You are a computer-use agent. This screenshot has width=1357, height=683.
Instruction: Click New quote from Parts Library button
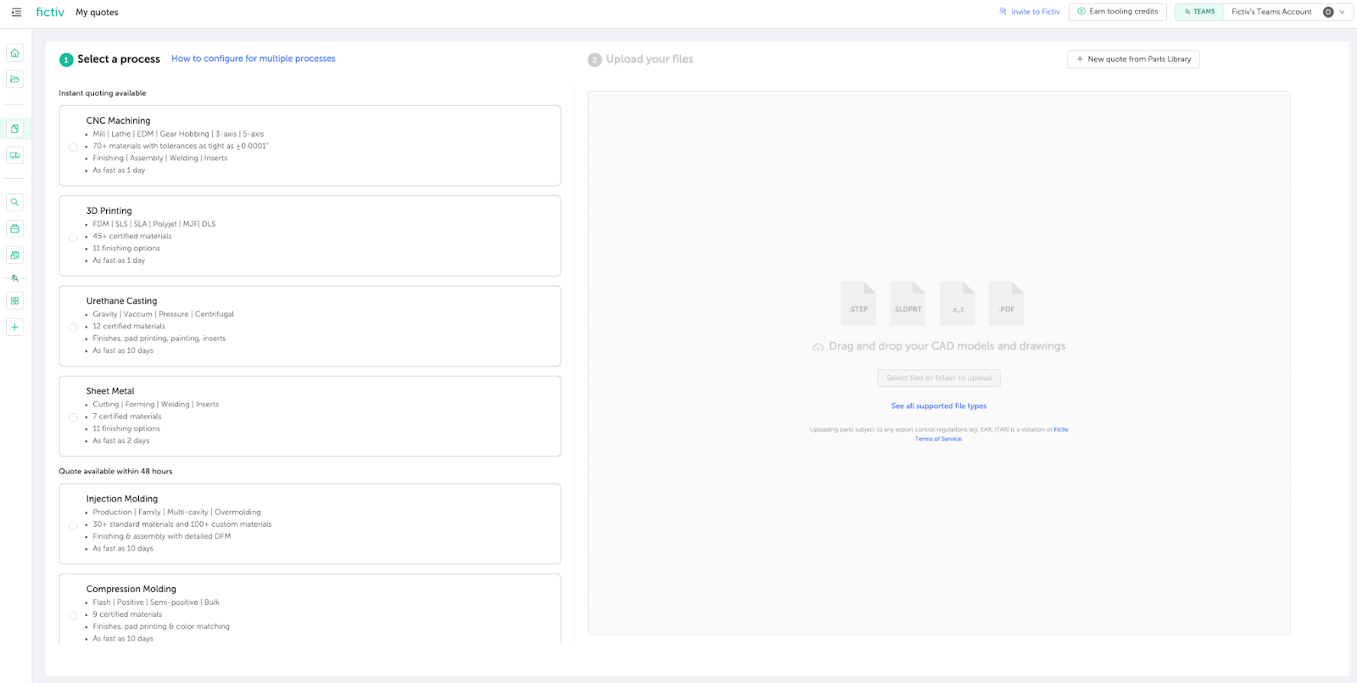tap(1133, 59)
